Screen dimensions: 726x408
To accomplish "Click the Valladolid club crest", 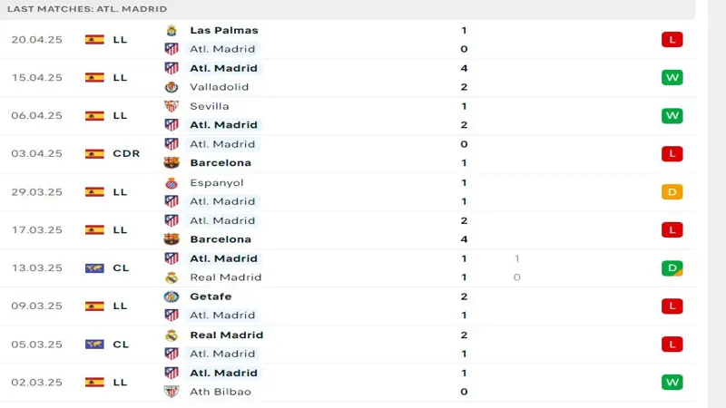I will coord(172,87).
